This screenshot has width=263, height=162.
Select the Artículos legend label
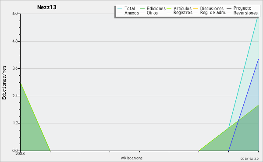click(182, 8)
